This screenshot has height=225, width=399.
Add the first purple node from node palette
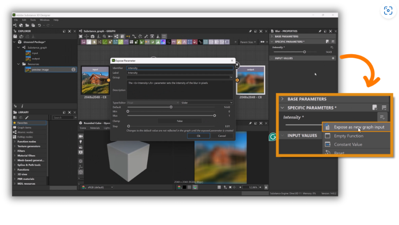click(83, 42)
